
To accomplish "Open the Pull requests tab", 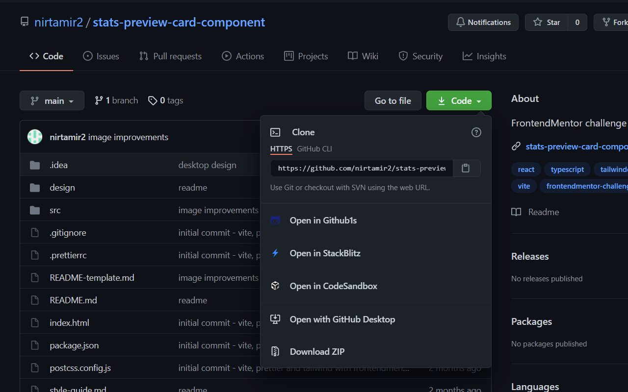I will pyautogui.click(x=170, y=56).
